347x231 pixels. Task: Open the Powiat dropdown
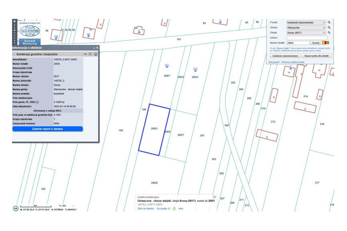point(306,22)
